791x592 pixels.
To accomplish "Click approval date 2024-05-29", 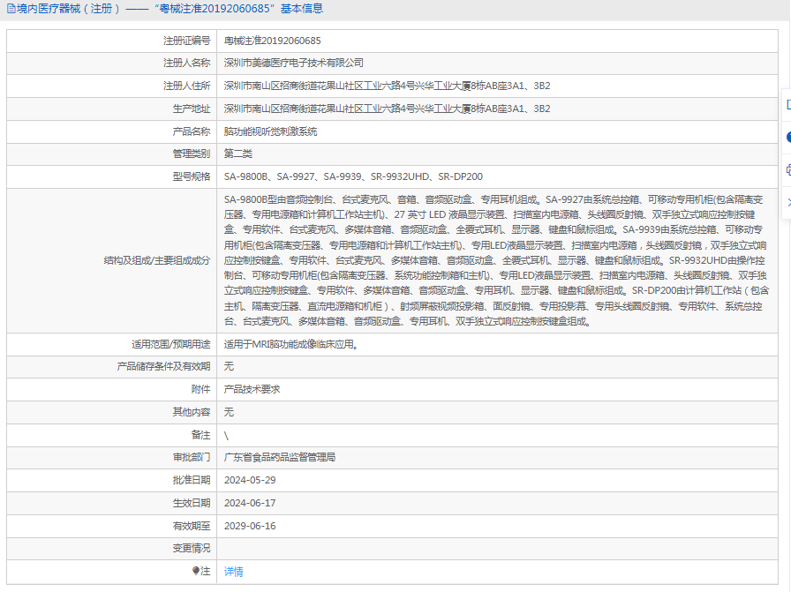I will (250, 480).
